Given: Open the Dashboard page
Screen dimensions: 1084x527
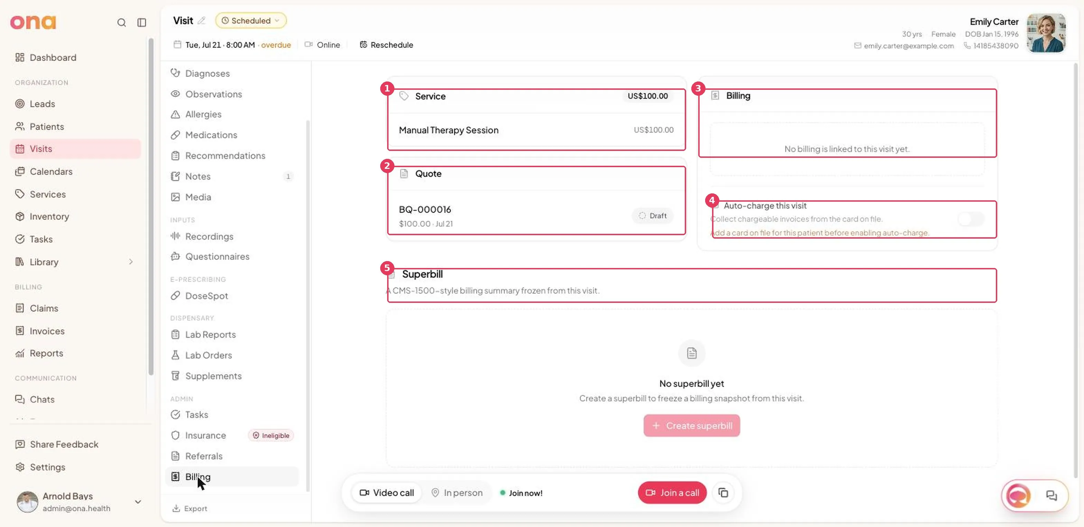Looking at the screenshot, I should [53, 57].
